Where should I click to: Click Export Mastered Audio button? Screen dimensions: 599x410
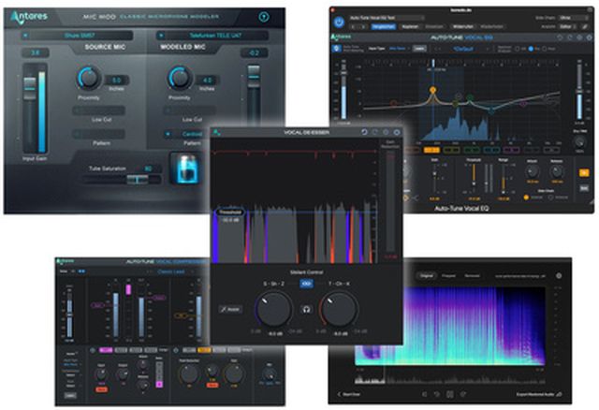pos(539,394)
